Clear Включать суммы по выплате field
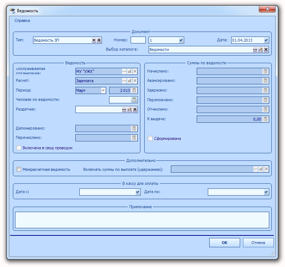This screenshot has width=285, height=267. coord(266,169)
